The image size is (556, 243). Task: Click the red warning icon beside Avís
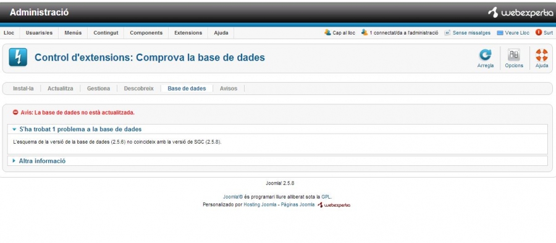click(15, 112)
